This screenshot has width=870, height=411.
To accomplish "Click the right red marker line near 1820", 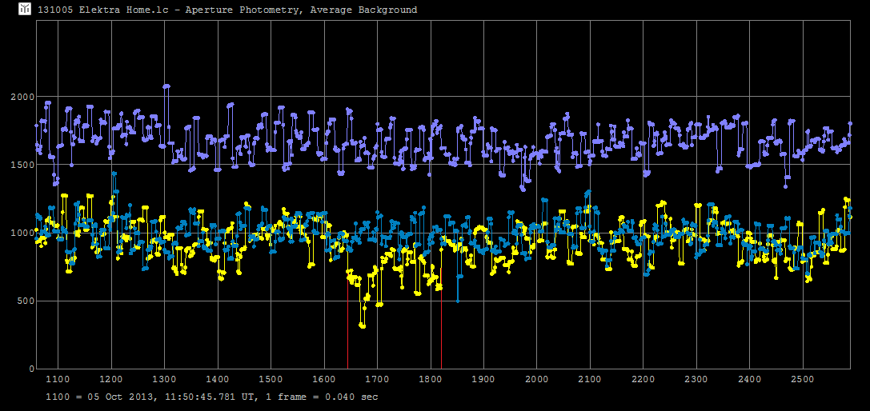I will point(441,327).
